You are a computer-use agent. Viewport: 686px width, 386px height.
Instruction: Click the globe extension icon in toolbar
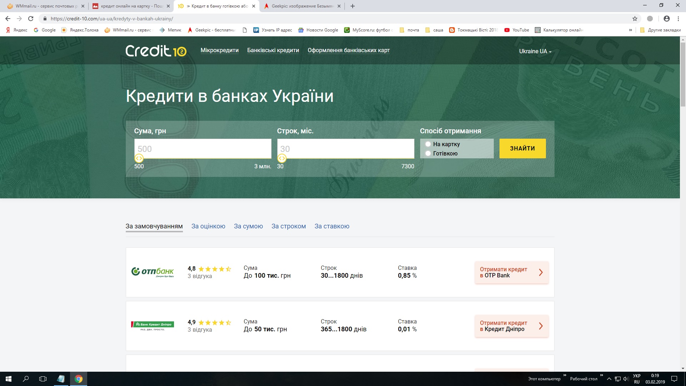[x=650, y=19]
